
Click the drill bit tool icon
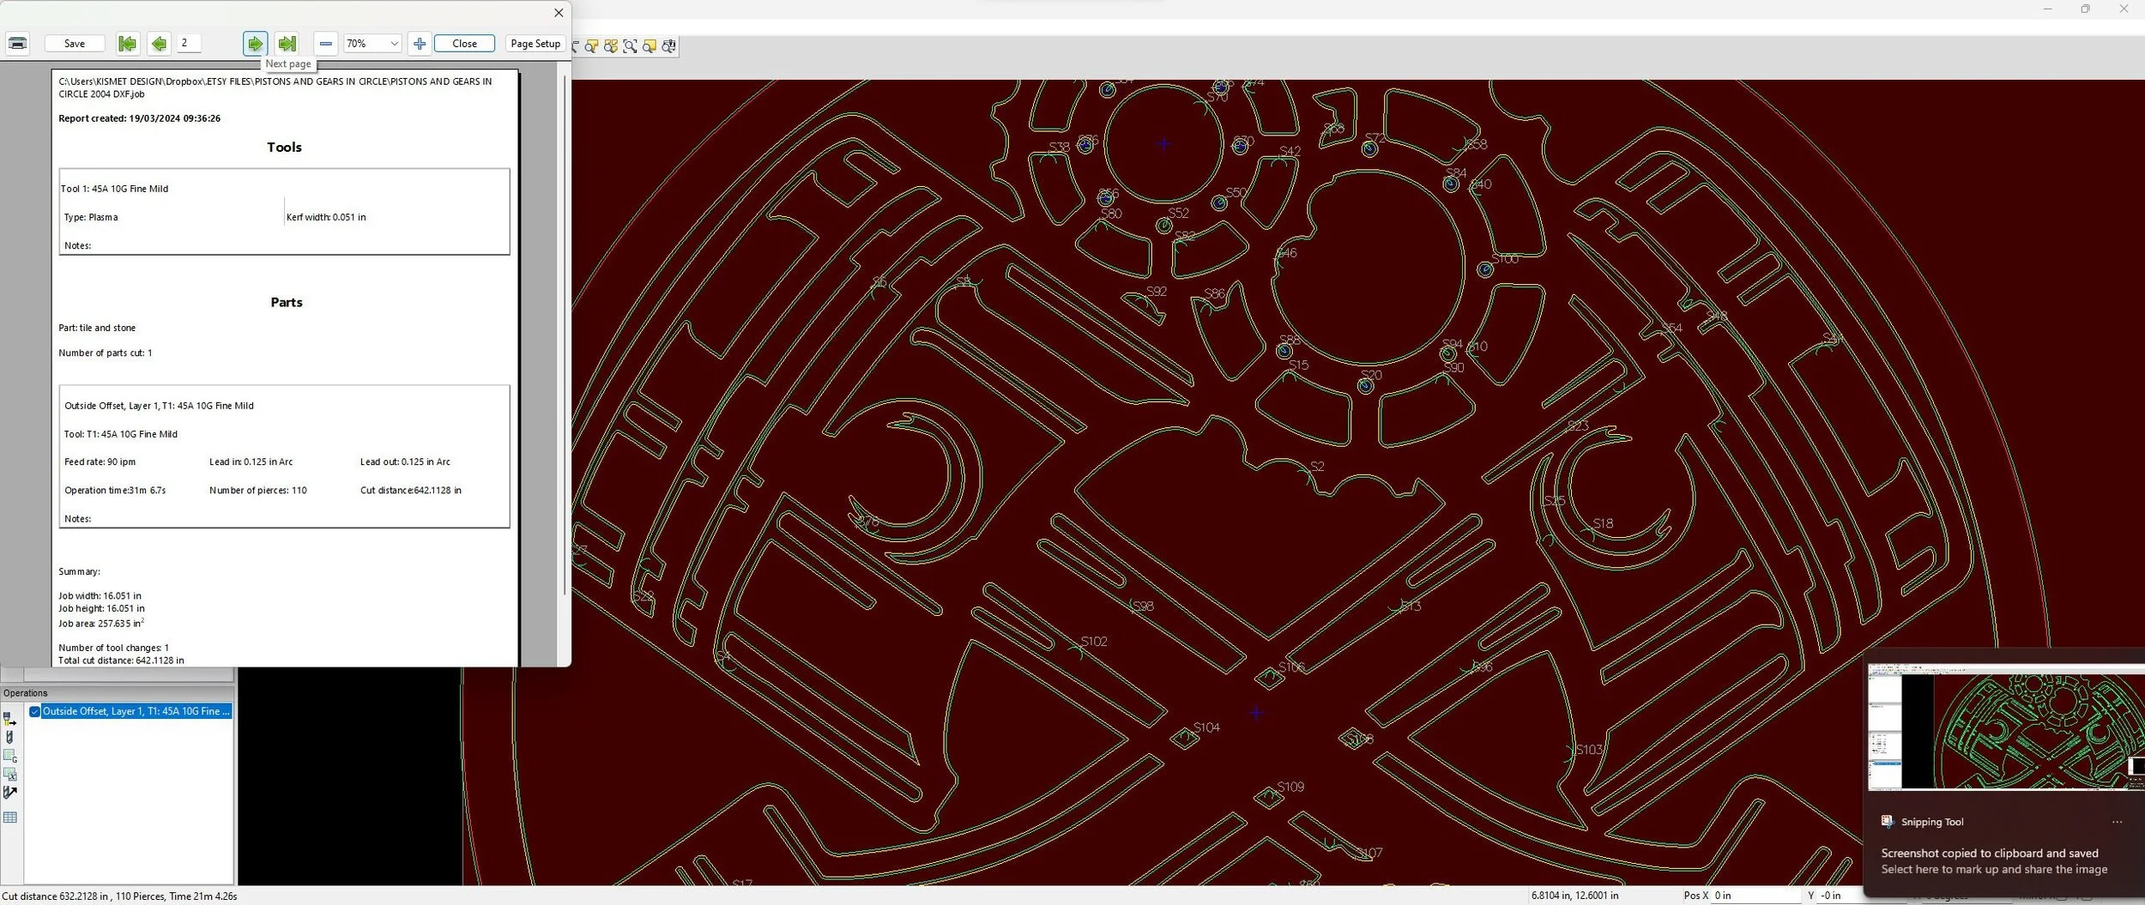pyautogui.click(x=10, y=738)
